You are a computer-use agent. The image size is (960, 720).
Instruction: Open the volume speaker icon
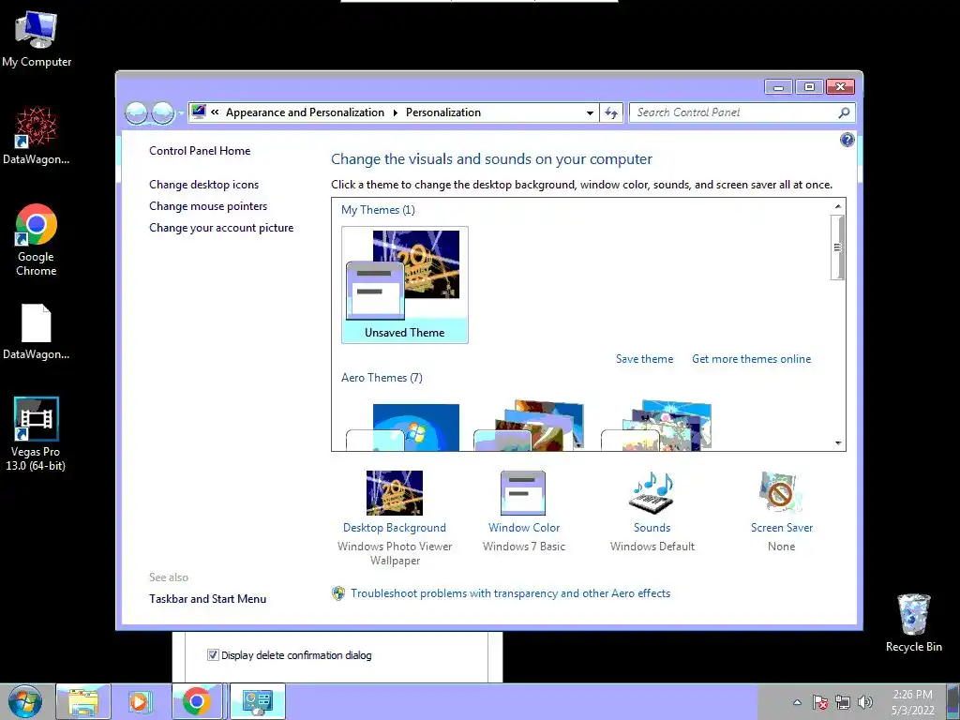tap(865, 702)
